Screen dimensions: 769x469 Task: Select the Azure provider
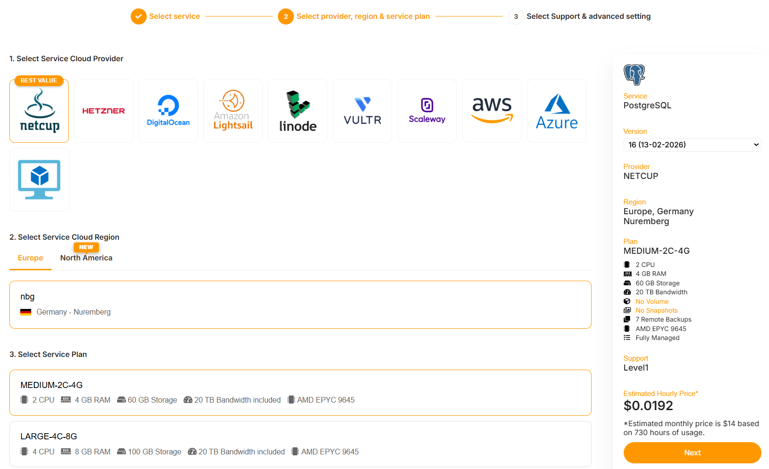click(557, 111)
